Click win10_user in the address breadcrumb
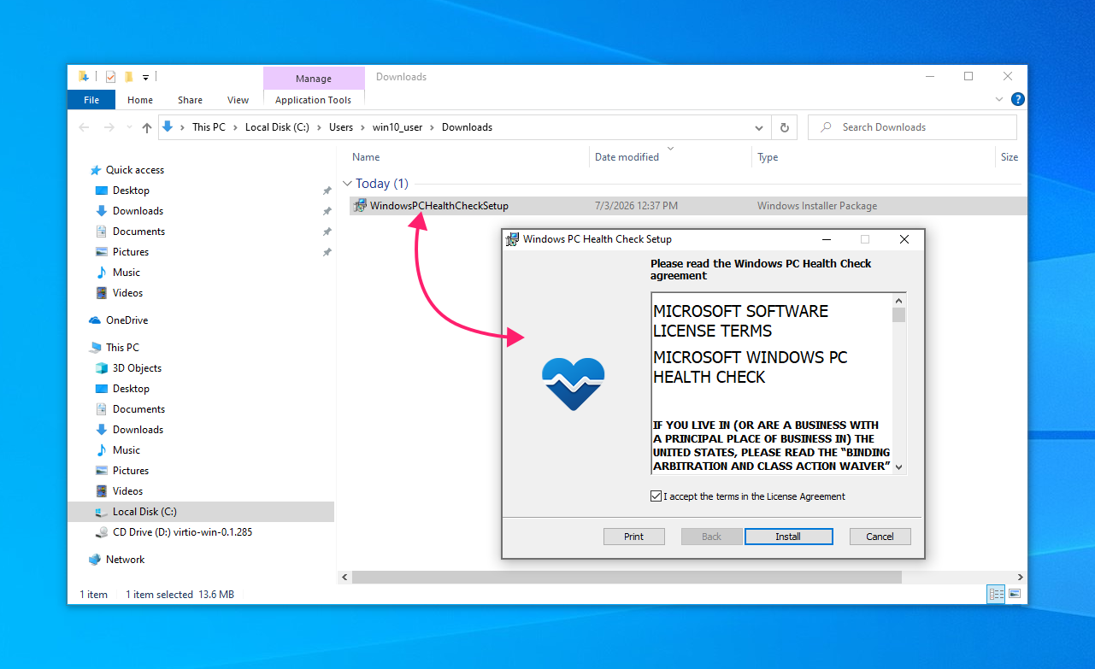Viewport: 1095px width, 669px height. click(397, 127)
